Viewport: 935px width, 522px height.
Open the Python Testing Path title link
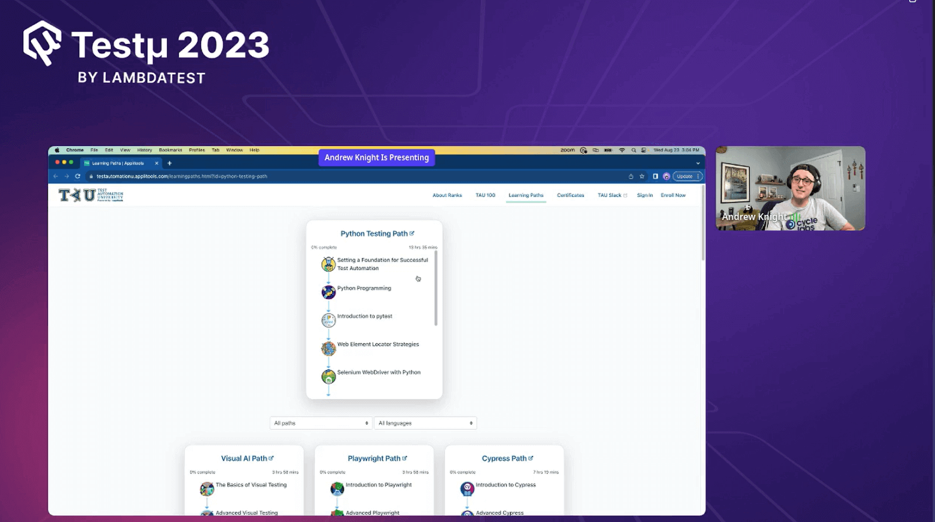click(377, 234)
